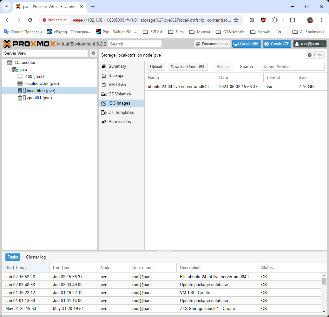The image size is (329, 317).
Task: Show more hidden bookmarks chevron
Action: click(x=280, y=32)
